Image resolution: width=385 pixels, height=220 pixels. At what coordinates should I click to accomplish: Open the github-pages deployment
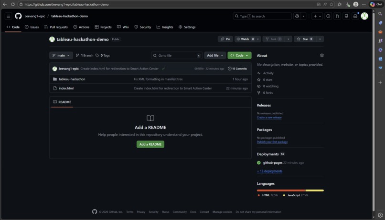pyautogui.click(x=273, y=162)
